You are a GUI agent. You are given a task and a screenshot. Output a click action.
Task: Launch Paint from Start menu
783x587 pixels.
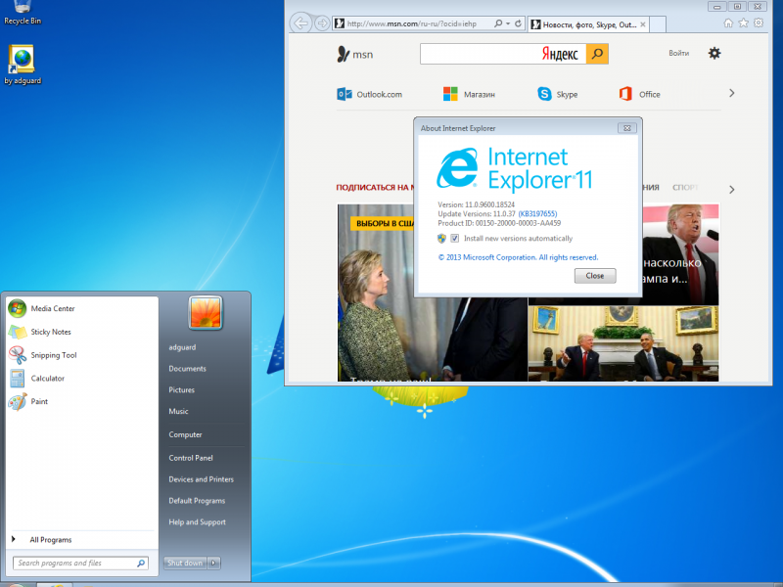pos(82,401)
